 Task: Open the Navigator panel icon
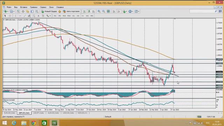coord(28,12)
